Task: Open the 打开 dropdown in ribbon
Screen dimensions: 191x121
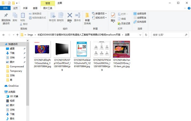Action: (123, 14)
